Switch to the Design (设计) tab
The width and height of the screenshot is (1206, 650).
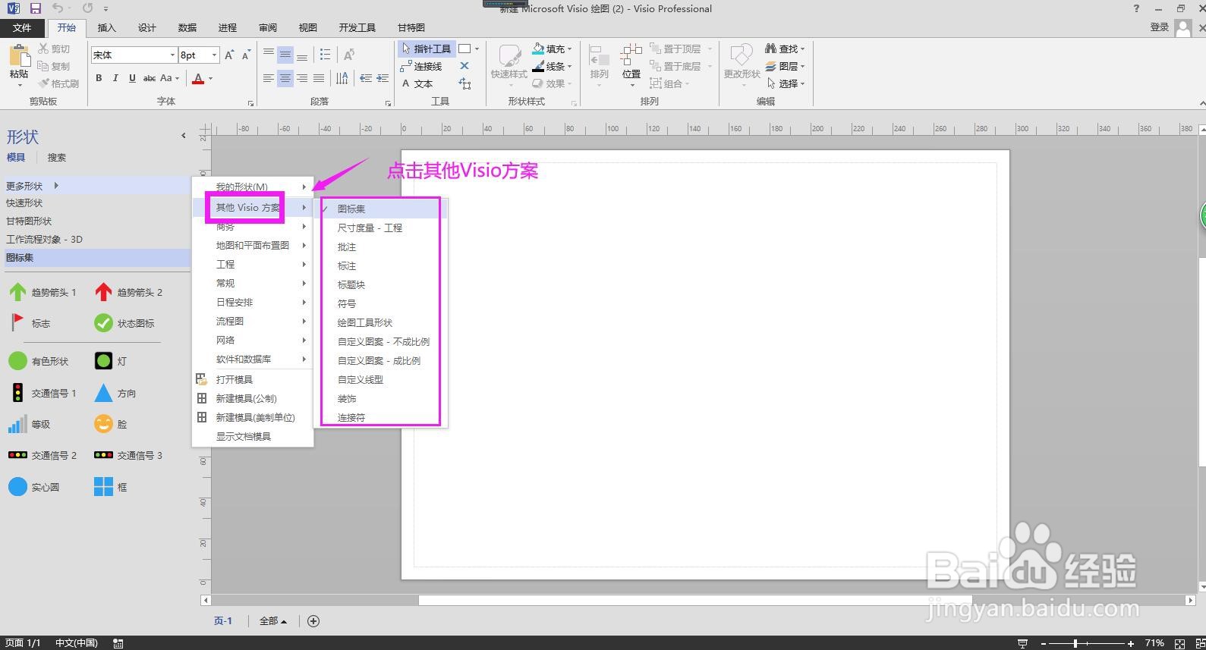147,27
